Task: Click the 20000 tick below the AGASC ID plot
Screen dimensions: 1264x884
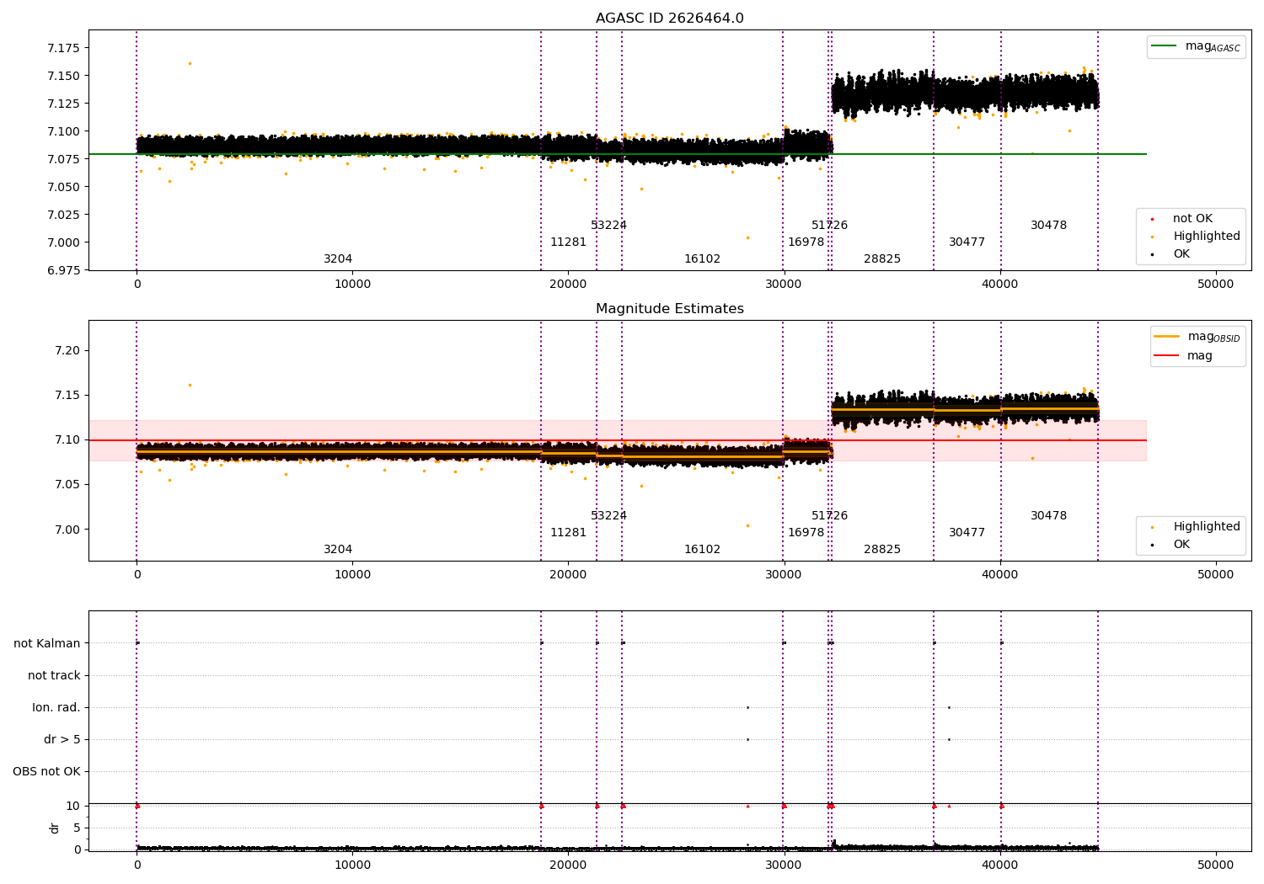Action: pos(568,285)
